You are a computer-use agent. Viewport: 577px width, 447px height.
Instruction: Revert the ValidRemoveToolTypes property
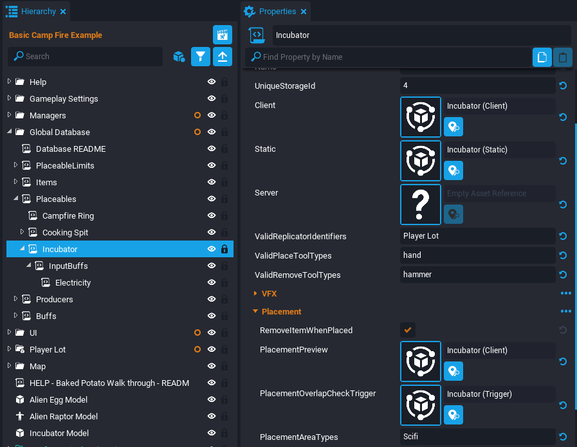coord(563,275)
